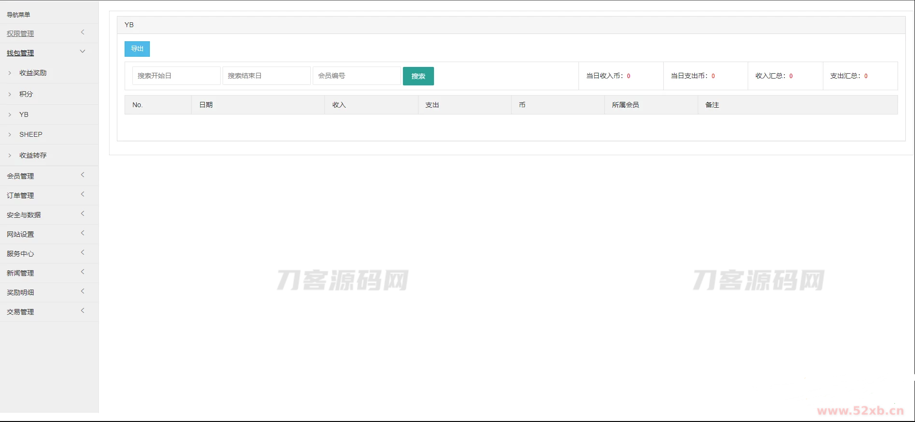Click arrow icon beside 收益转存
Viewport: 915px width, 422px height.
click(x=10, y=156)
